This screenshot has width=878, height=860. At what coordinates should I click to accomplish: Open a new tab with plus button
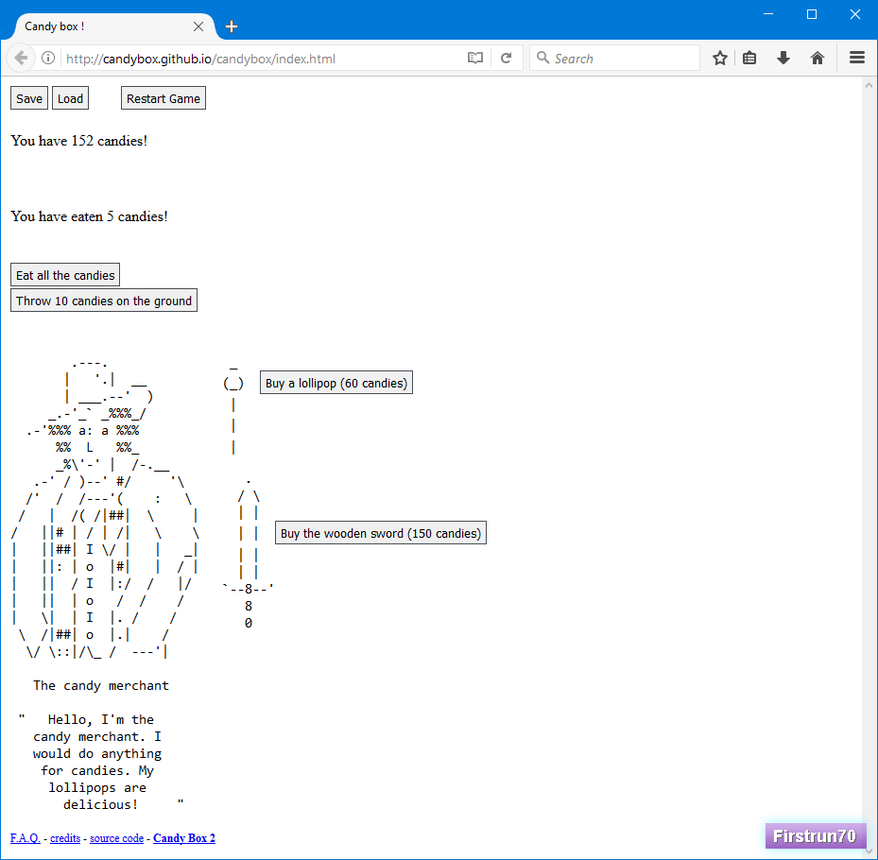[232, 26]
